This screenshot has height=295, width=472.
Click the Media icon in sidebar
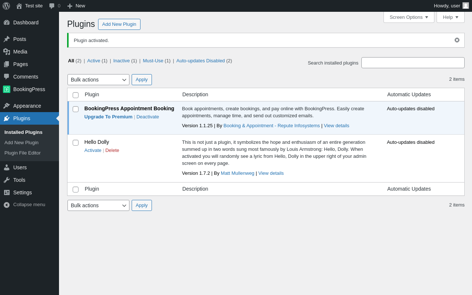coord(7,52)
